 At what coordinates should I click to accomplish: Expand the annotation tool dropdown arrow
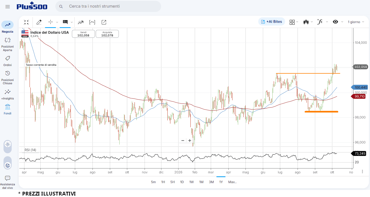72,22
